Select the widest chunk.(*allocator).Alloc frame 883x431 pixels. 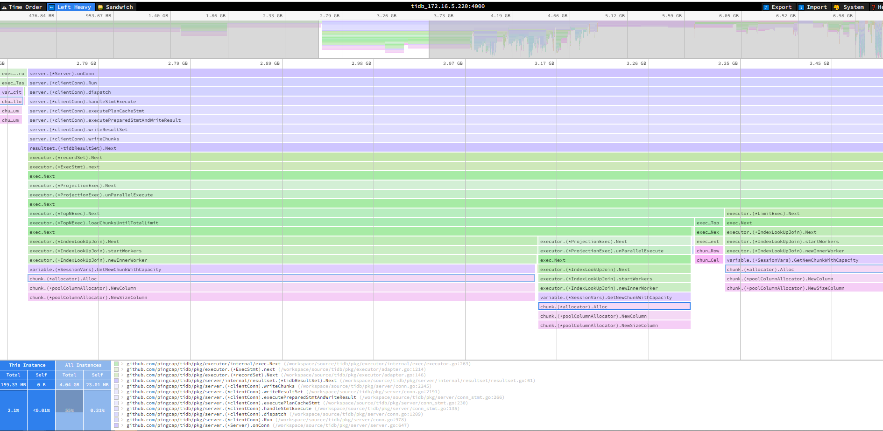point(281,279)
